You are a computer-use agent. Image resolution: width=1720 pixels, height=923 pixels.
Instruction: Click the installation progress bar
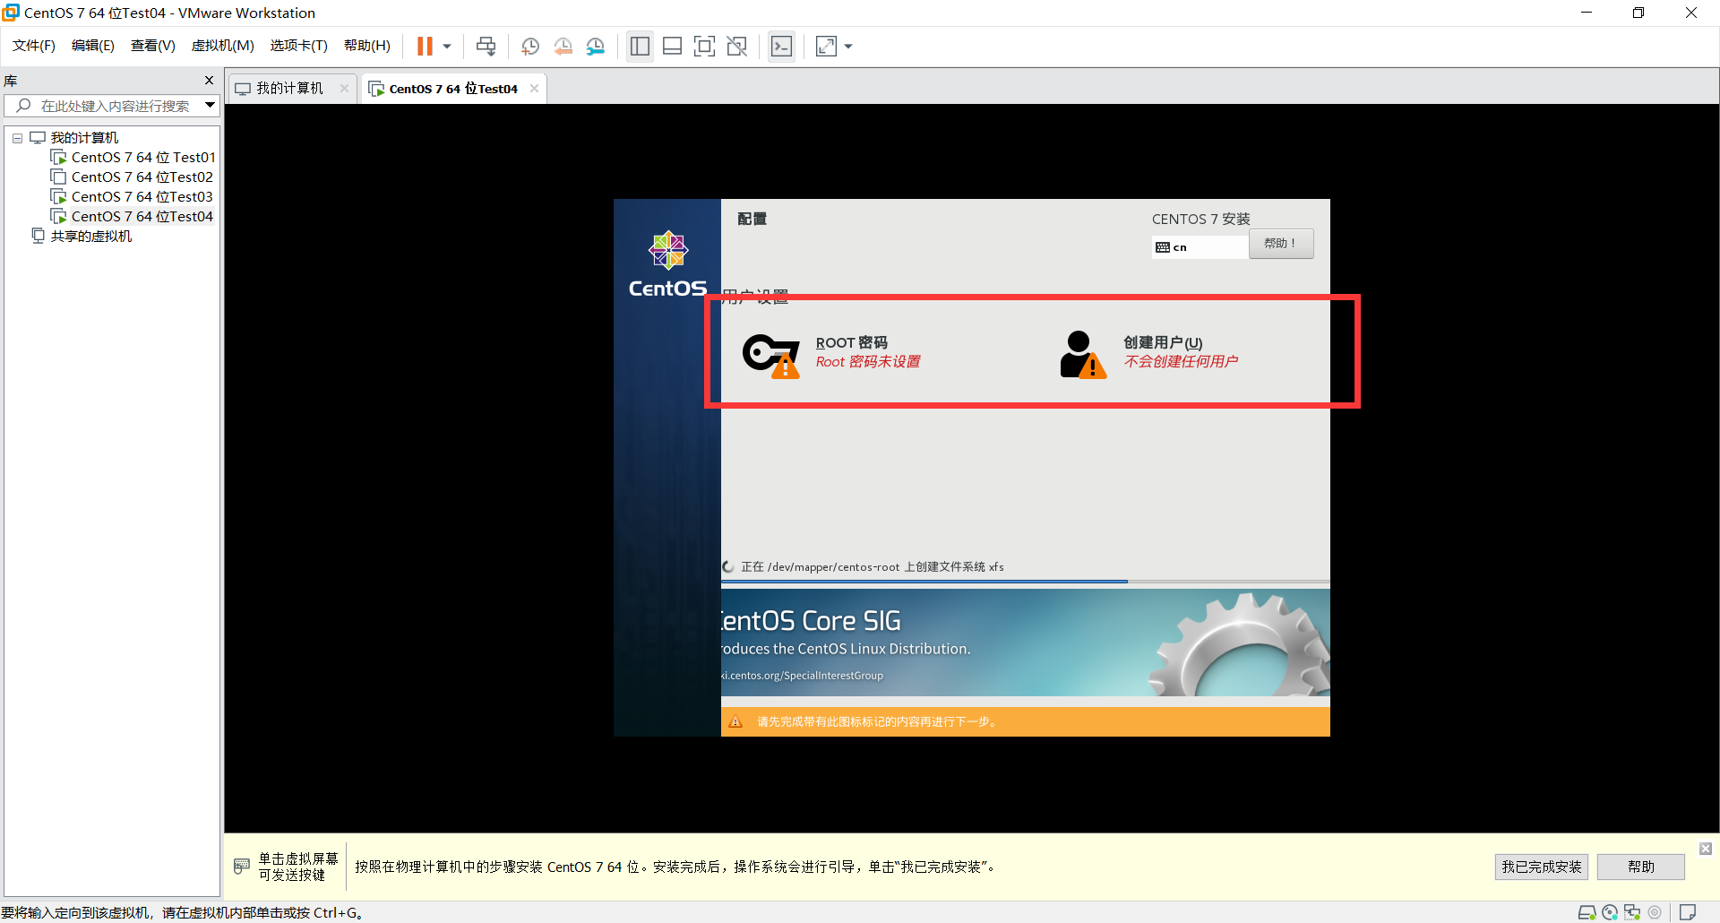tap(1026, 582)
